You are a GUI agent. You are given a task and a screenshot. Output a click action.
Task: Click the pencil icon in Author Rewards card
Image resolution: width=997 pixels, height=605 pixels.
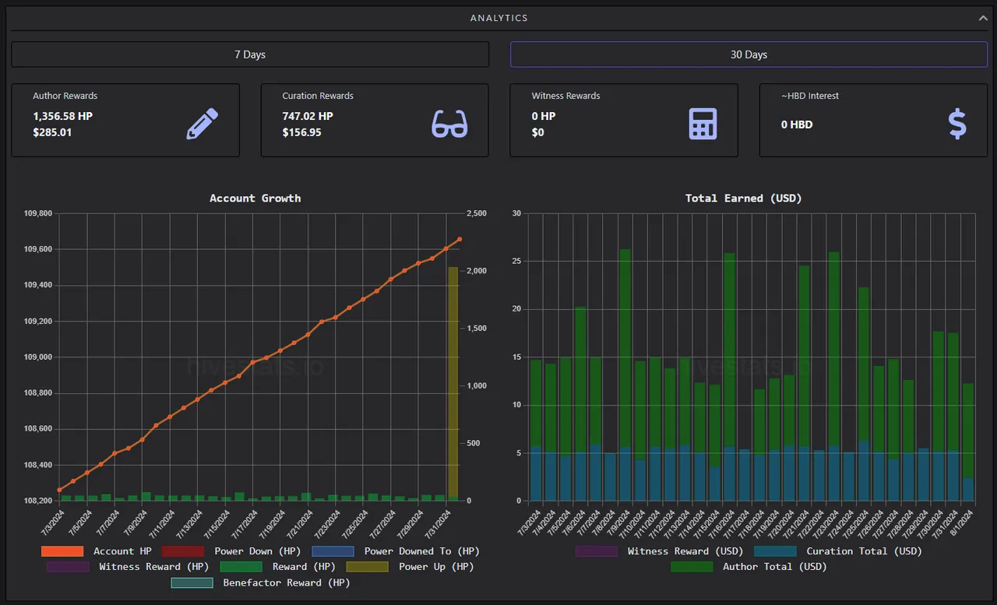pos(203,124)
